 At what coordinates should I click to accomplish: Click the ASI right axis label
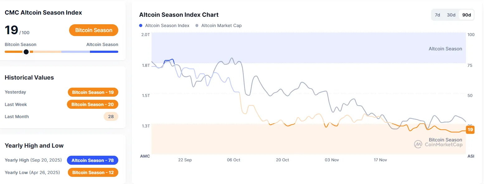(x=471, y=156)
